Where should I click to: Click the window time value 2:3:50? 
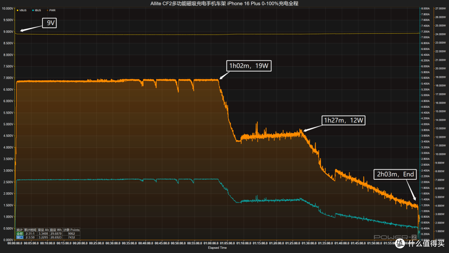click(30, 237)
